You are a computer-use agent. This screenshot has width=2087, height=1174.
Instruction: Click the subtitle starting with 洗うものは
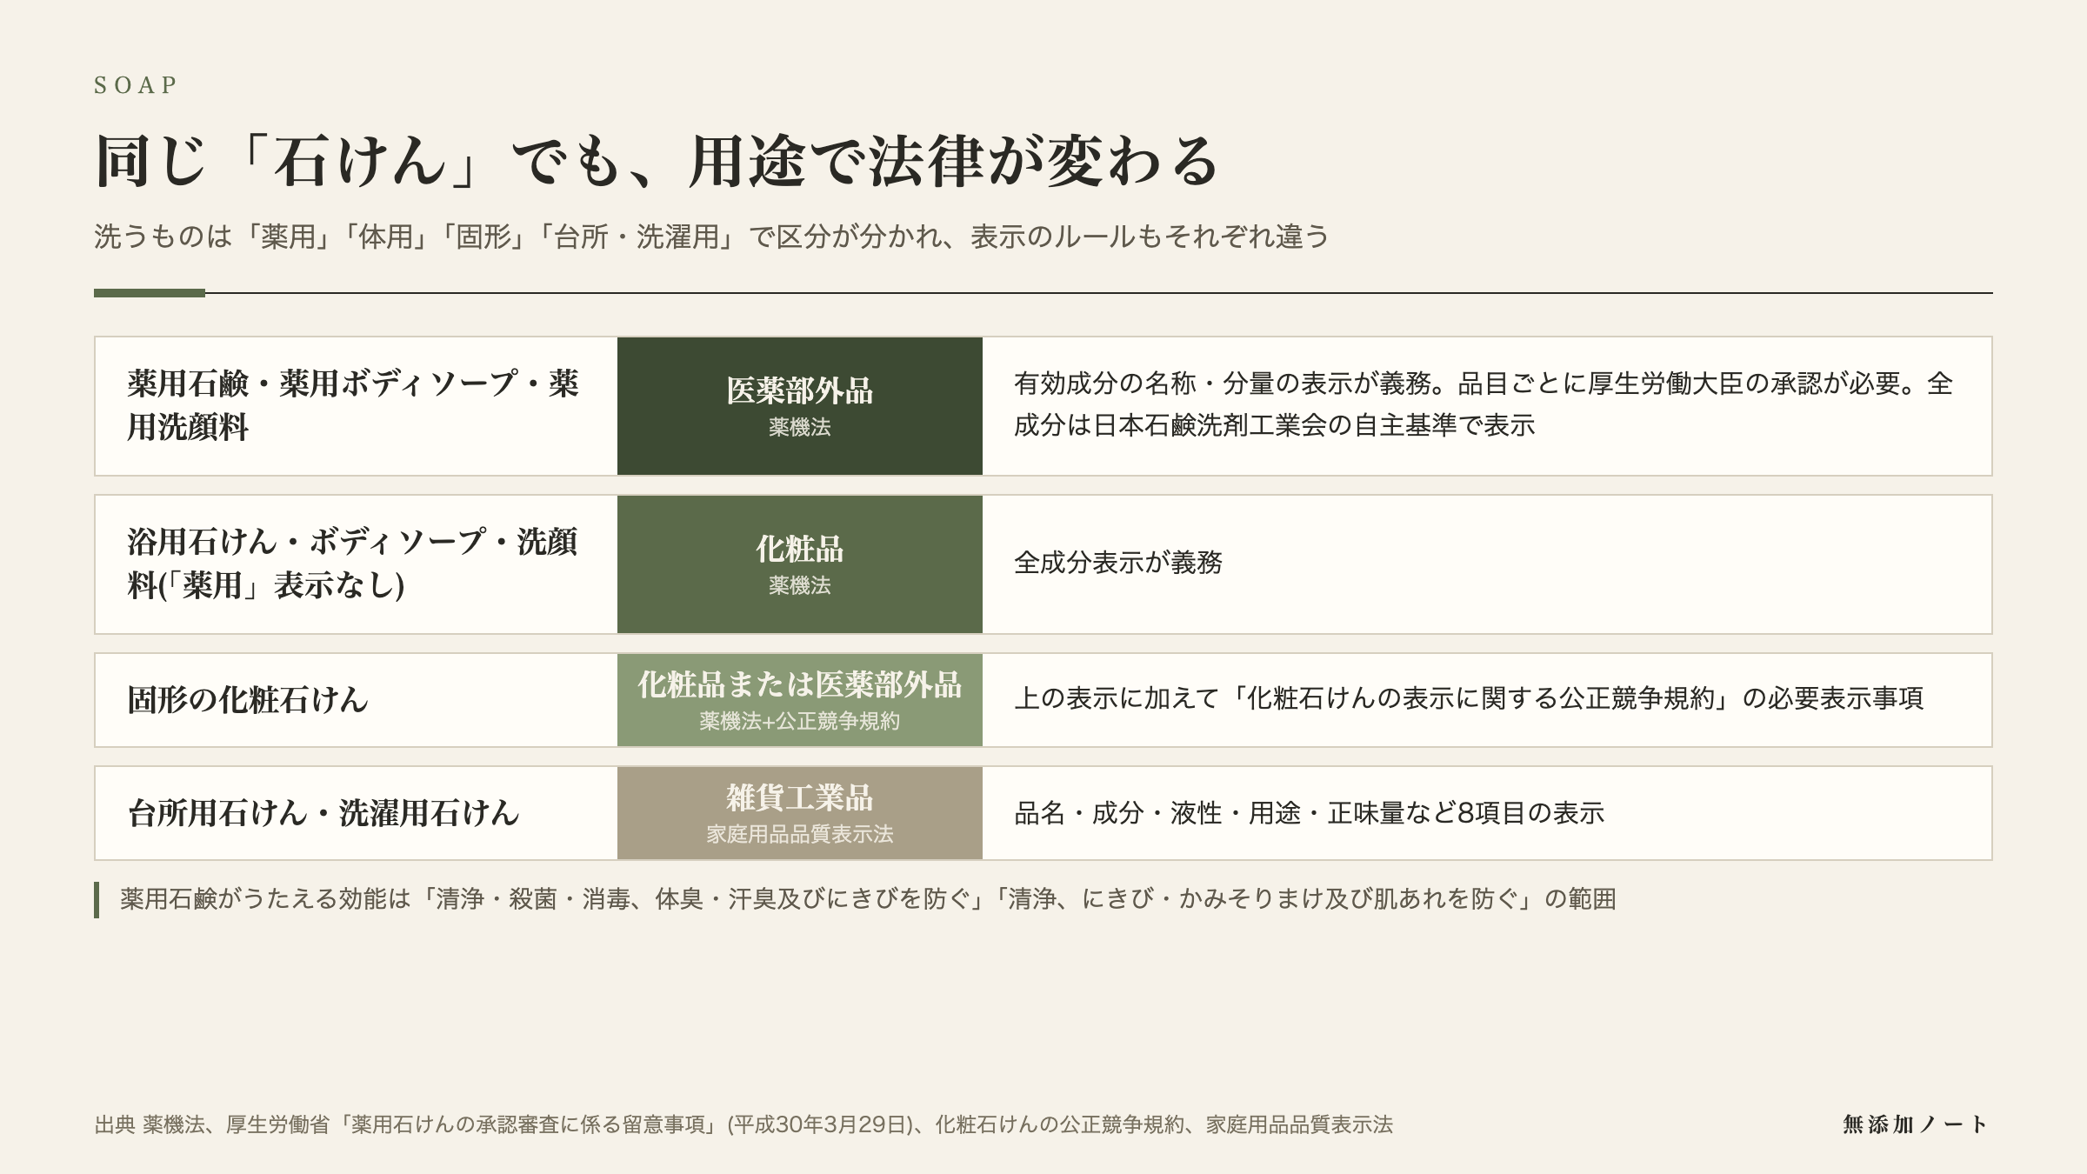click(x=712, y=237)
